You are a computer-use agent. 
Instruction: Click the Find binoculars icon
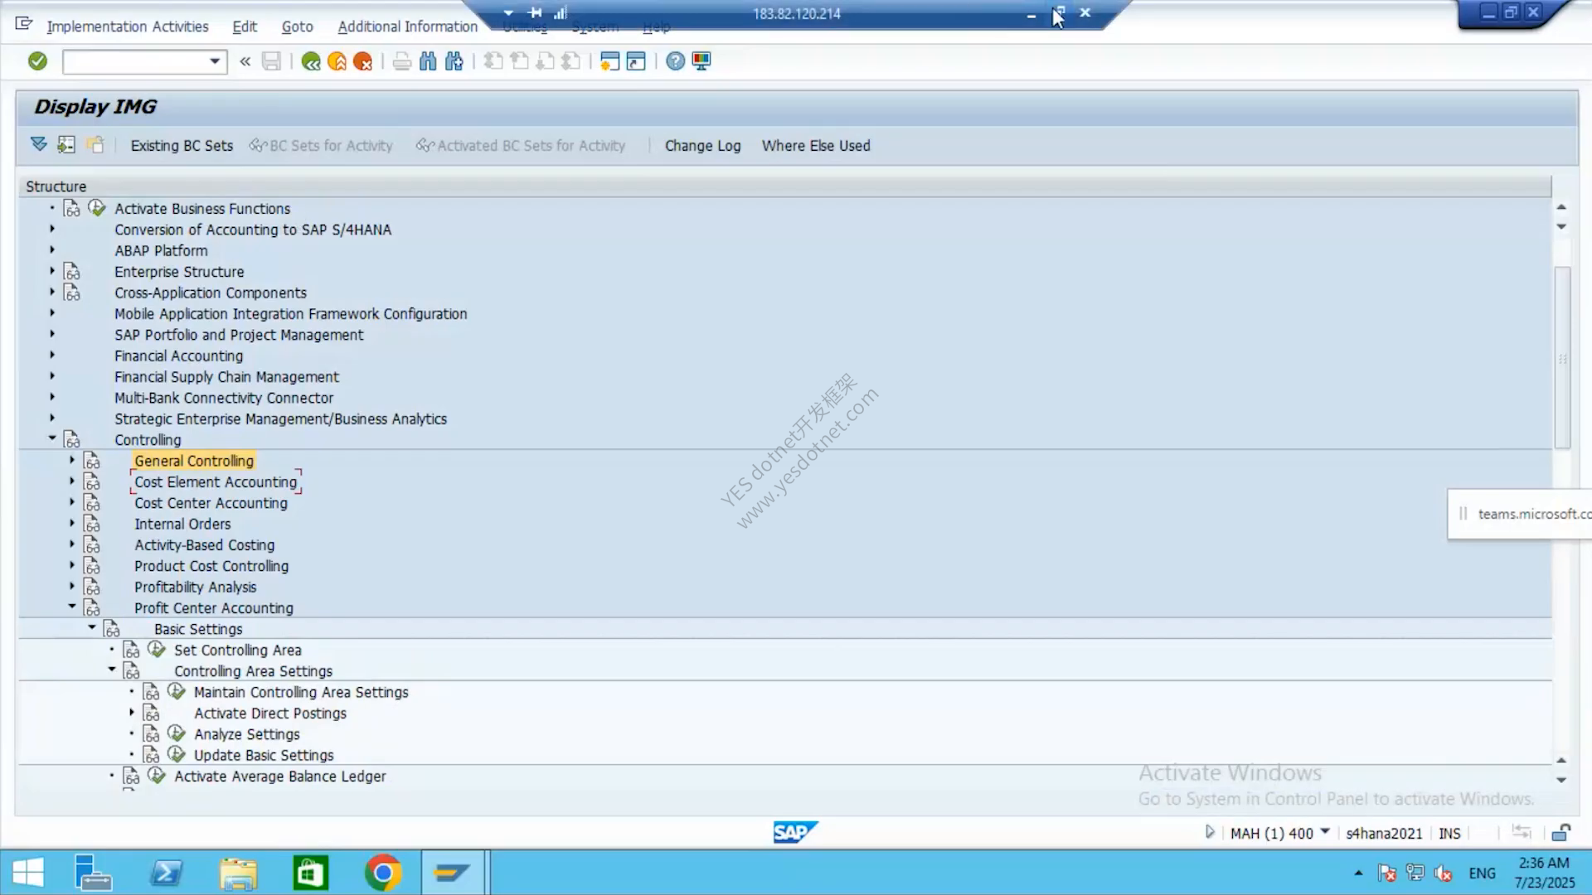[x=428, y=61]
